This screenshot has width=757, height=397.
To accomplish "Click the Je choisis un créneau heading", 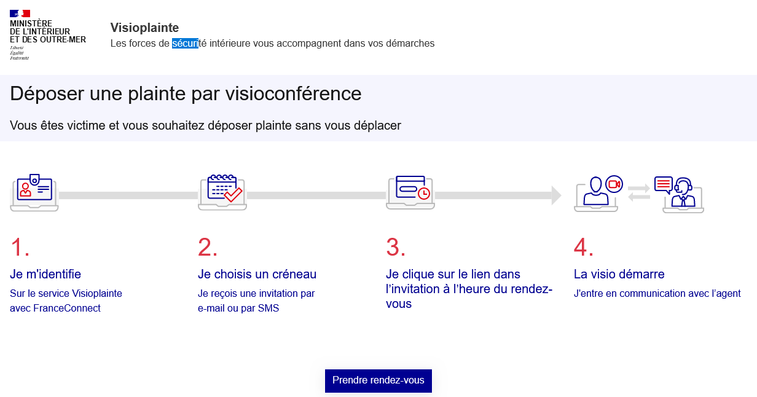I will pos(257,274).
